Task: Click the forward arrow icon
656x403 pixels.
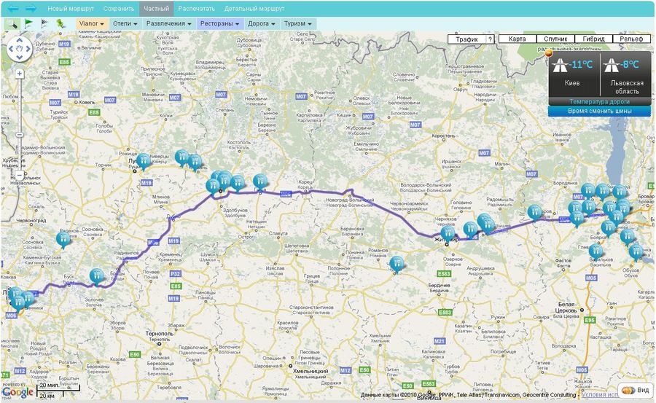Action: (x=31, y=9)
